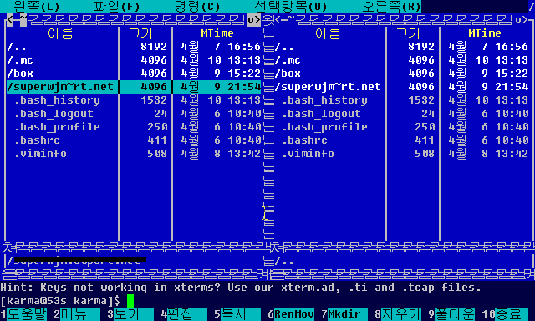The image size is (535, 321).
Task: Click size 508 in right panel
Action: (425, 154)
